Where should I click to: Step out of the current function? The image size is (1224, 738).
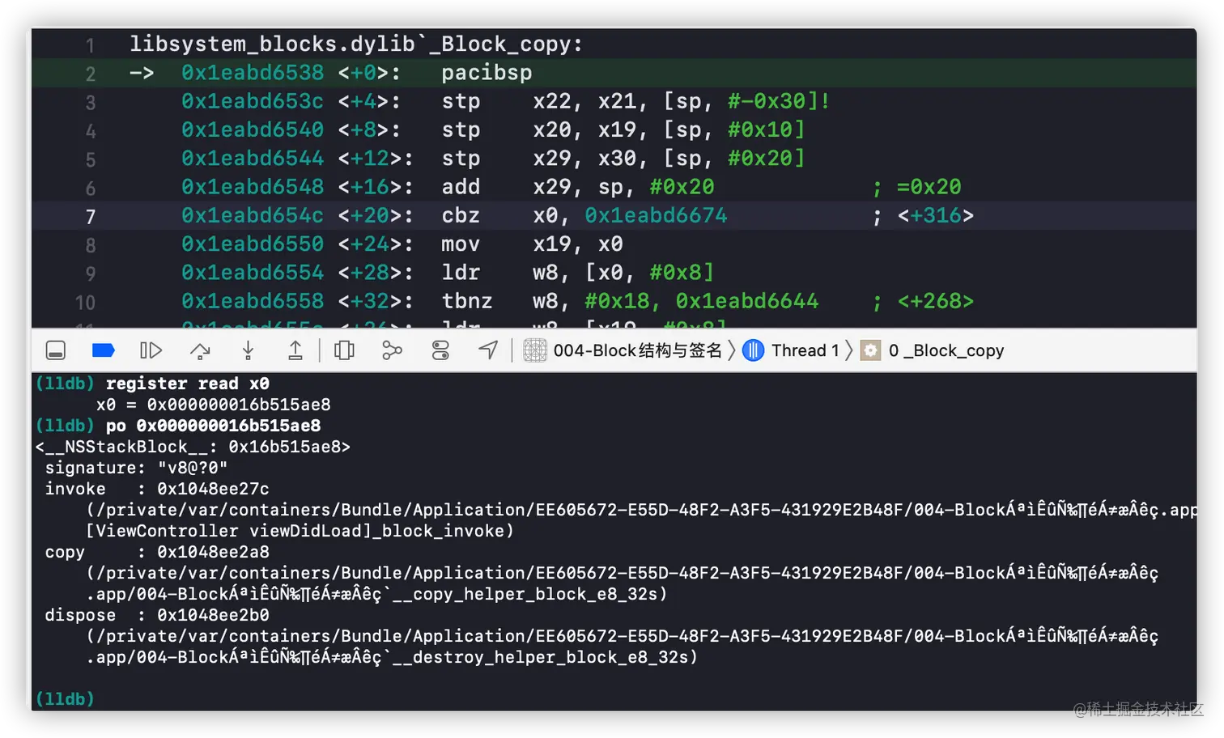coord(295,350)
